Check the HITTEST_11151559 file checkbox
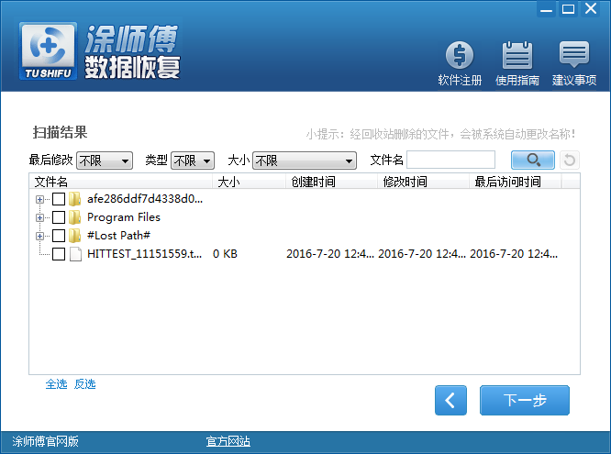611x454 pixels. click(59, 254)
